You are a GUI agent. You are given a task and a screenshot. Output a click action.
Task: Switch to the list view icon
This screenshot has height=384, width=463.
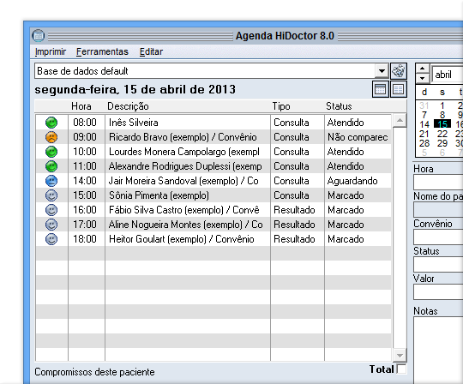(x=399, y=89)
